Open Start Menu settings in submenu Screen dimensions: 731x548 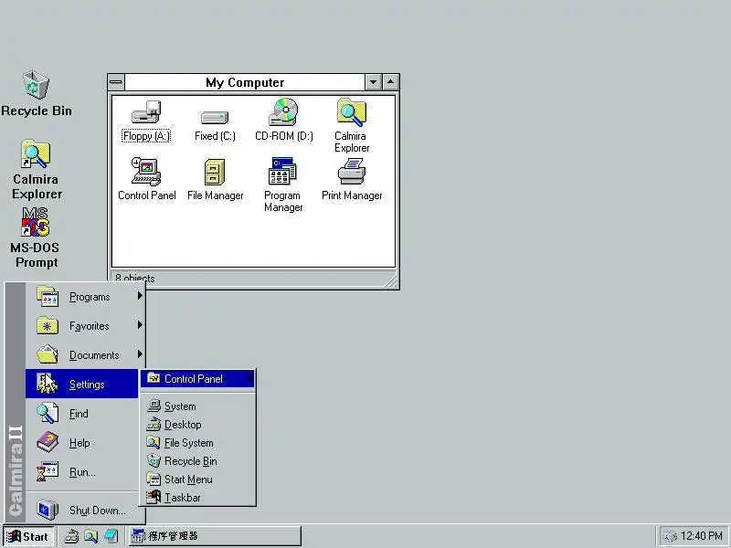197,479
